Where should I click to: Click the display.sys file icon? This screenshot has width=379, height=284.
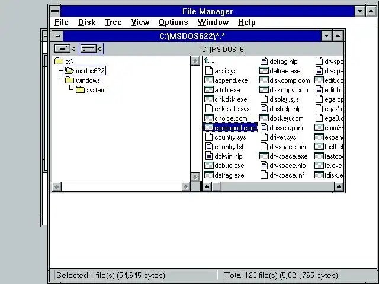coord(264,99)
